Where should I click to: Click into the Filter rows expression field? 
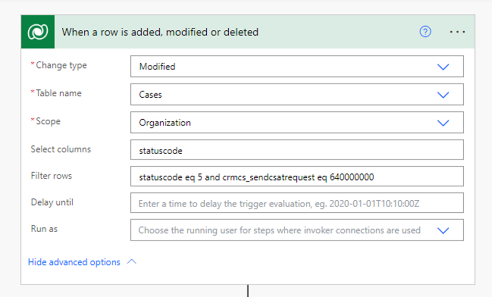[x=297, y=176]
